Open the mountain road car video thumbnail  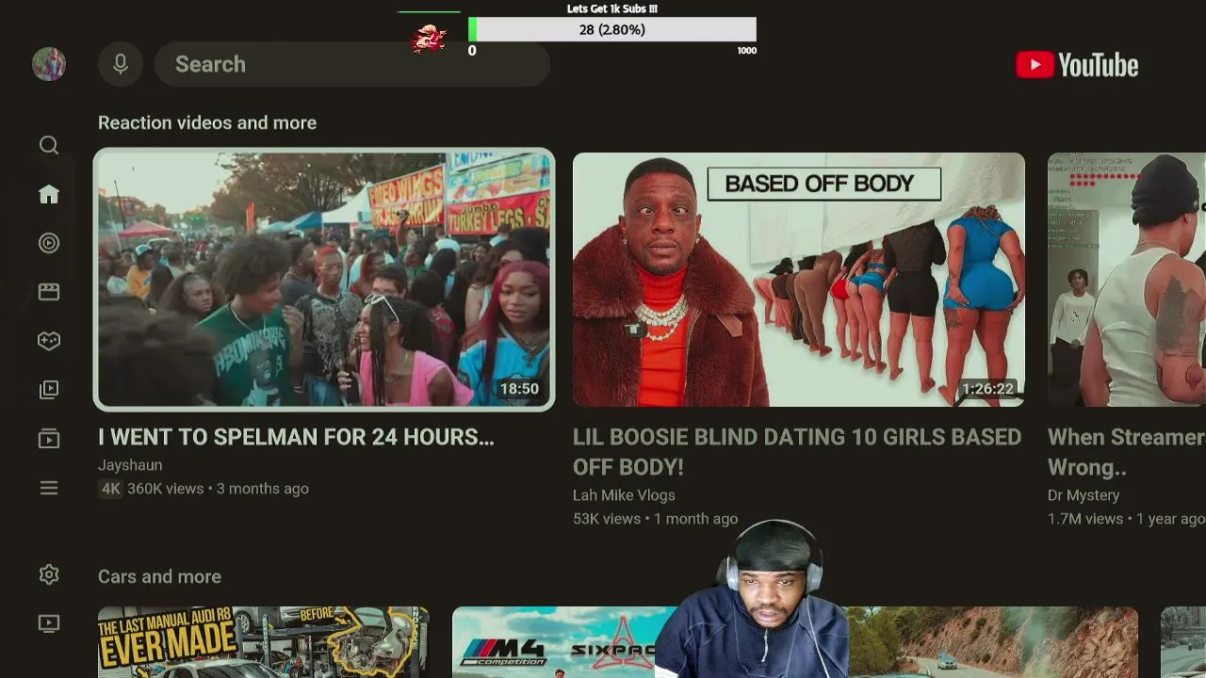click(994, 642)
